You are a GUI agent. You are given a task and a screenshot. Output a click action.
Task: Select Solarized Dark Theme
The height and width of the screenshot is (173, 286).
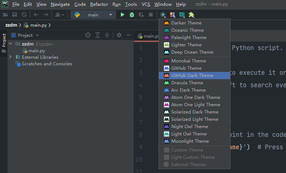pyautogui.click(x=194, y=112)
